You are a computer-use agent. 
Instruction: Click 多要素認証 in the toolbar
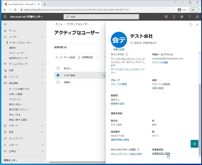85,57
